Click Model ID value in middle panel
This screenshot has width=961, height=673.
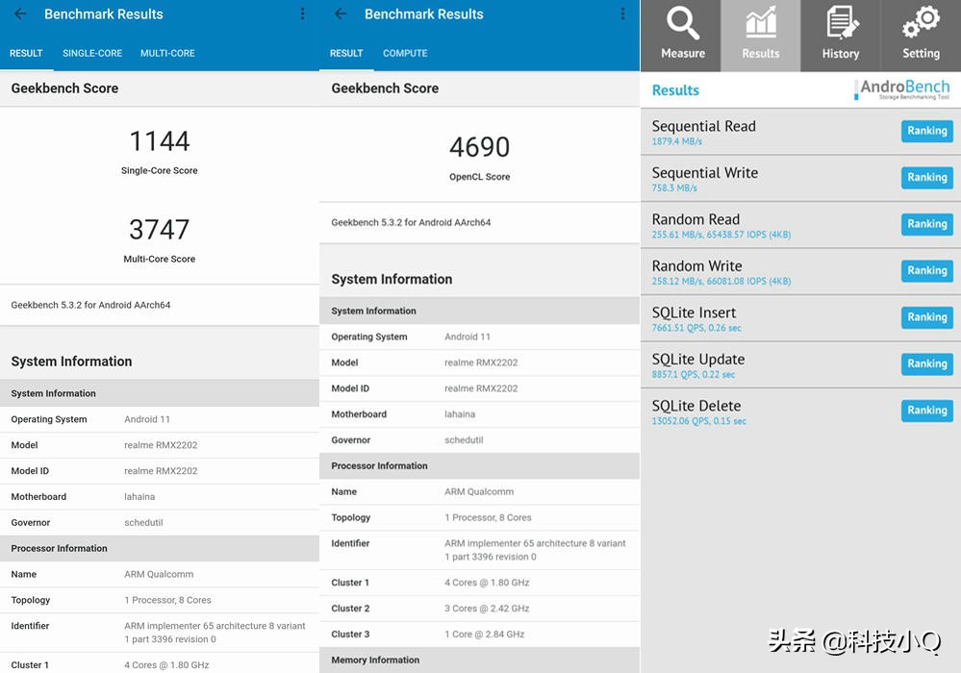(x=481, y=388)
